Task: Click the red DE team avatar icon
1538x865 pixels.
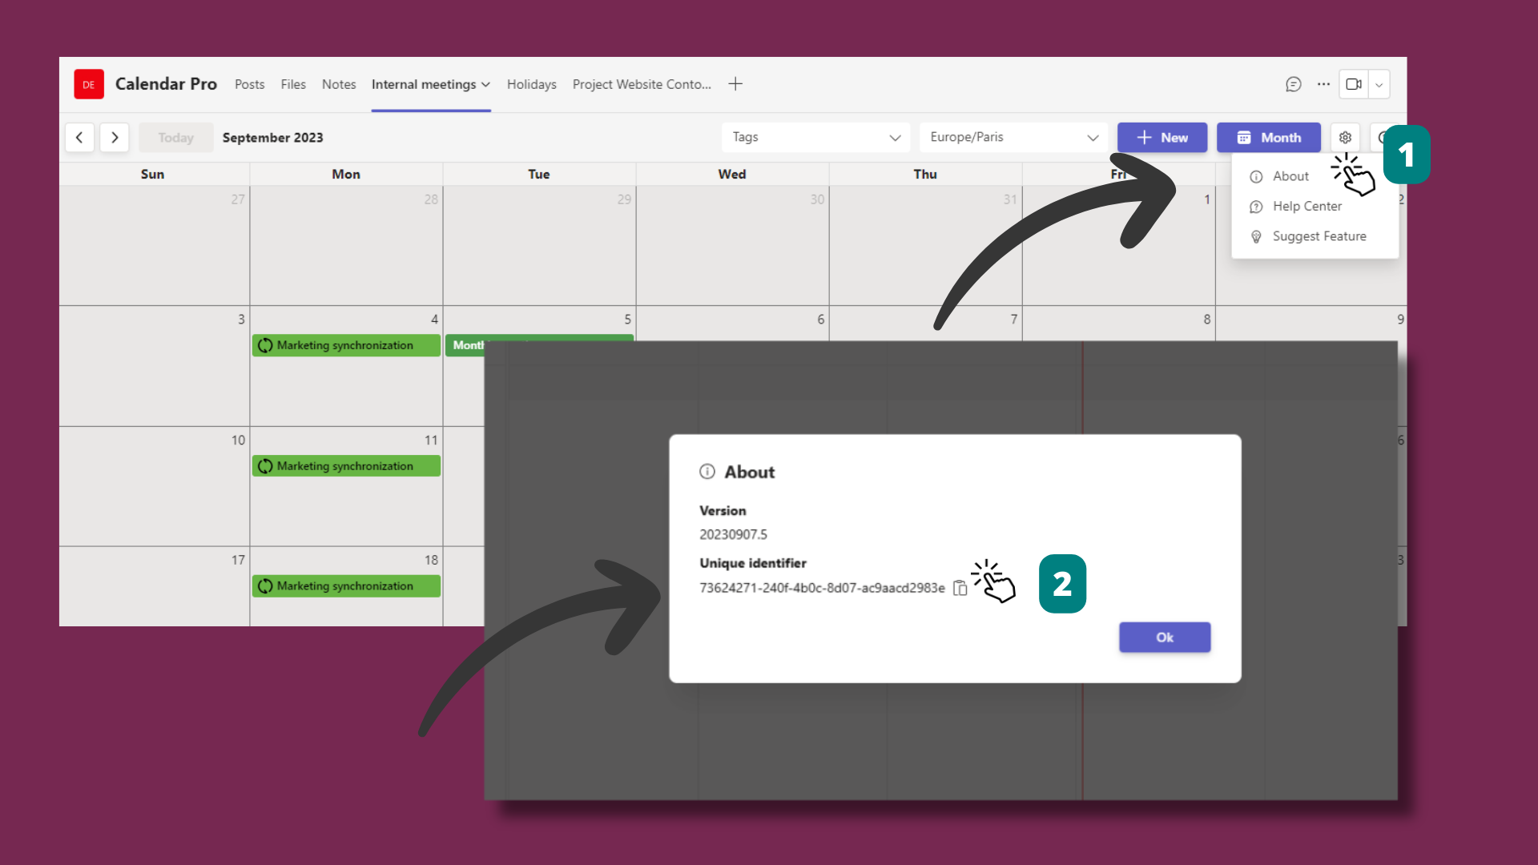Action: pos(89,84)
